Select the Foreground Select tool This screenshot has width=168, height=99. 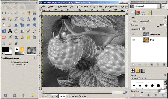click(4, 19)
